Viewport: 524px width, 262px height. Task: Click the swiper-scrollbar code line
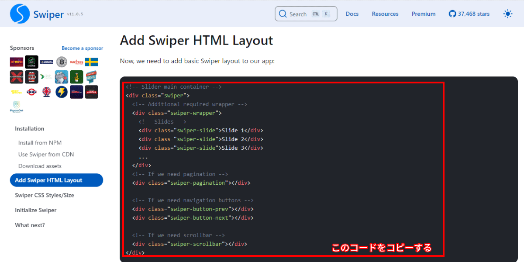click(x=190, y=244)
